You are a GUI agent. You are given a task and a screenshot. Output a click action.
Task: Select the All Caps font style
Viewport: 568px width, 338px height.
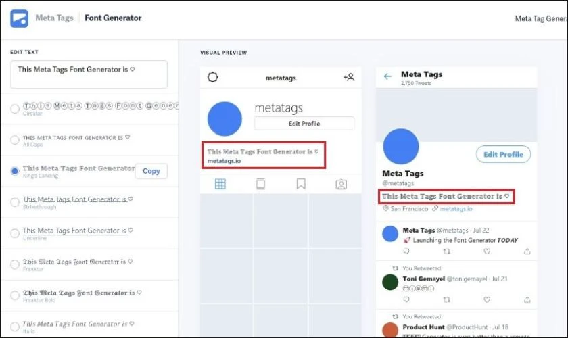(x=15, y=140)
